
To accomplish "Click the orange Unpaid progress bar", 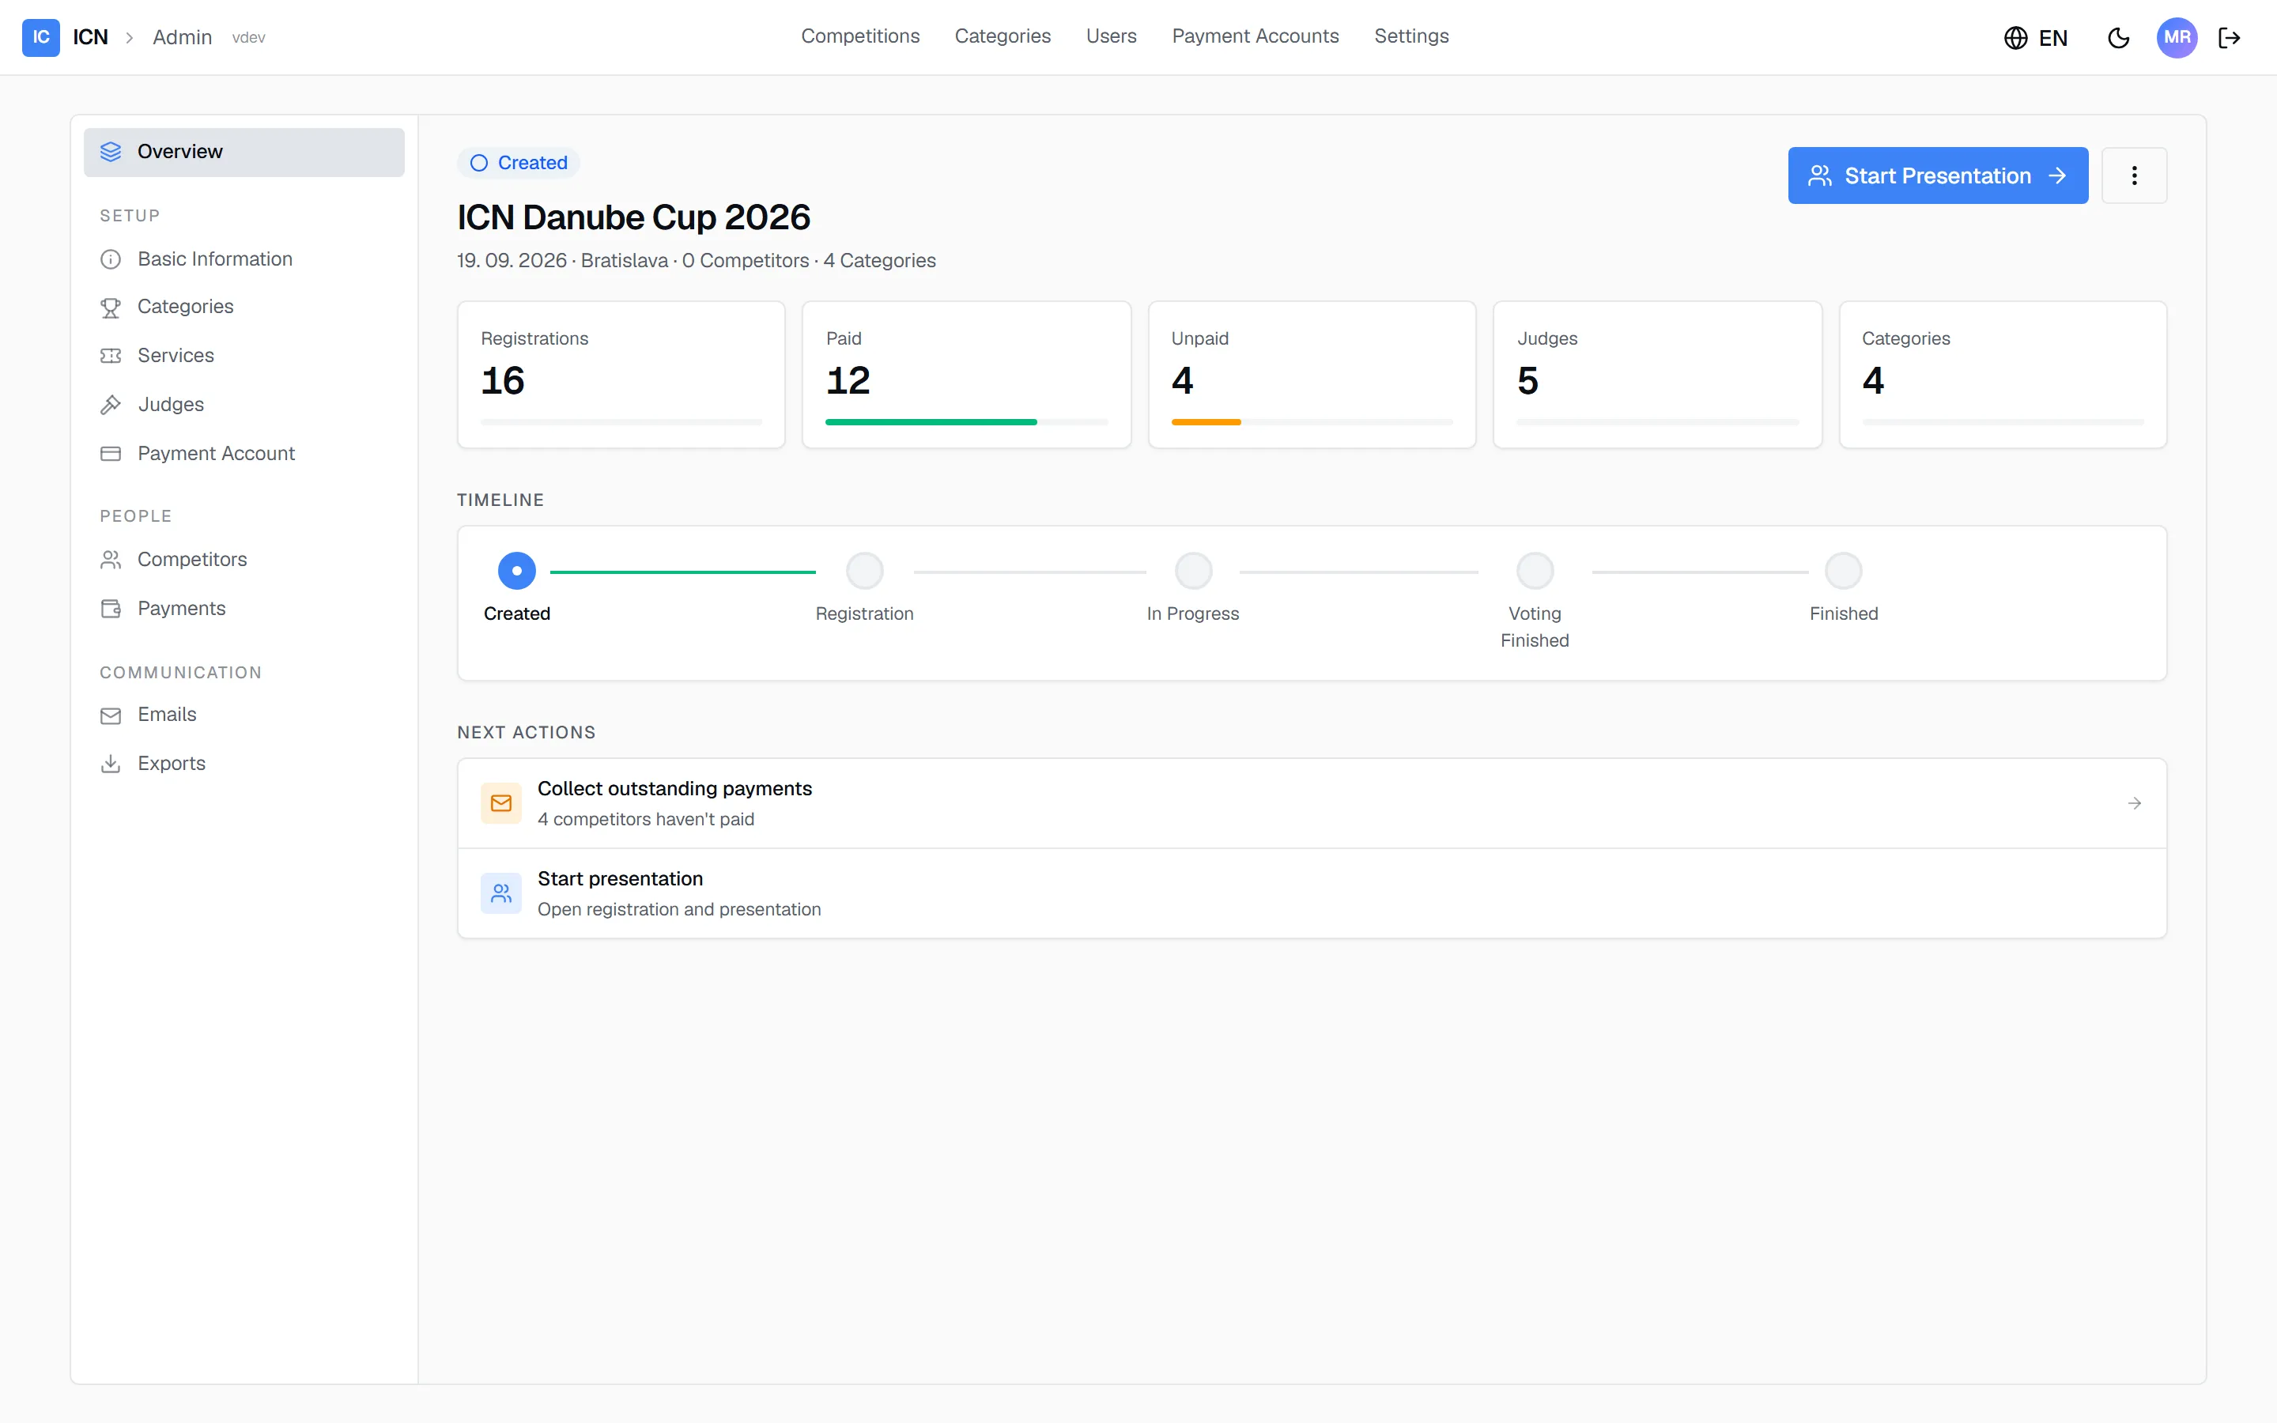I will pyautogui.click(x=1205, y=423).
